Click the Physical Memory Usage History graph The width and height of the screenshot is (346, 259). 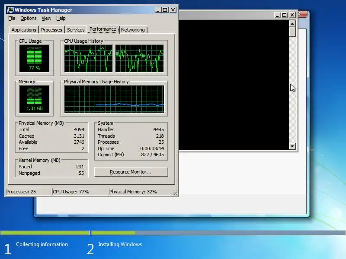click(x=114, y=99)
